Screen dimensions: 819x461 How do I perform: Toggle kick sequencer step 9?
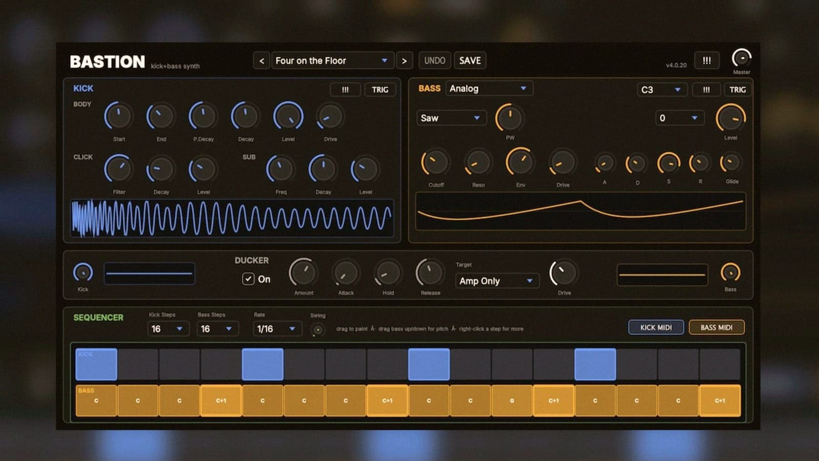click(429, 364)
